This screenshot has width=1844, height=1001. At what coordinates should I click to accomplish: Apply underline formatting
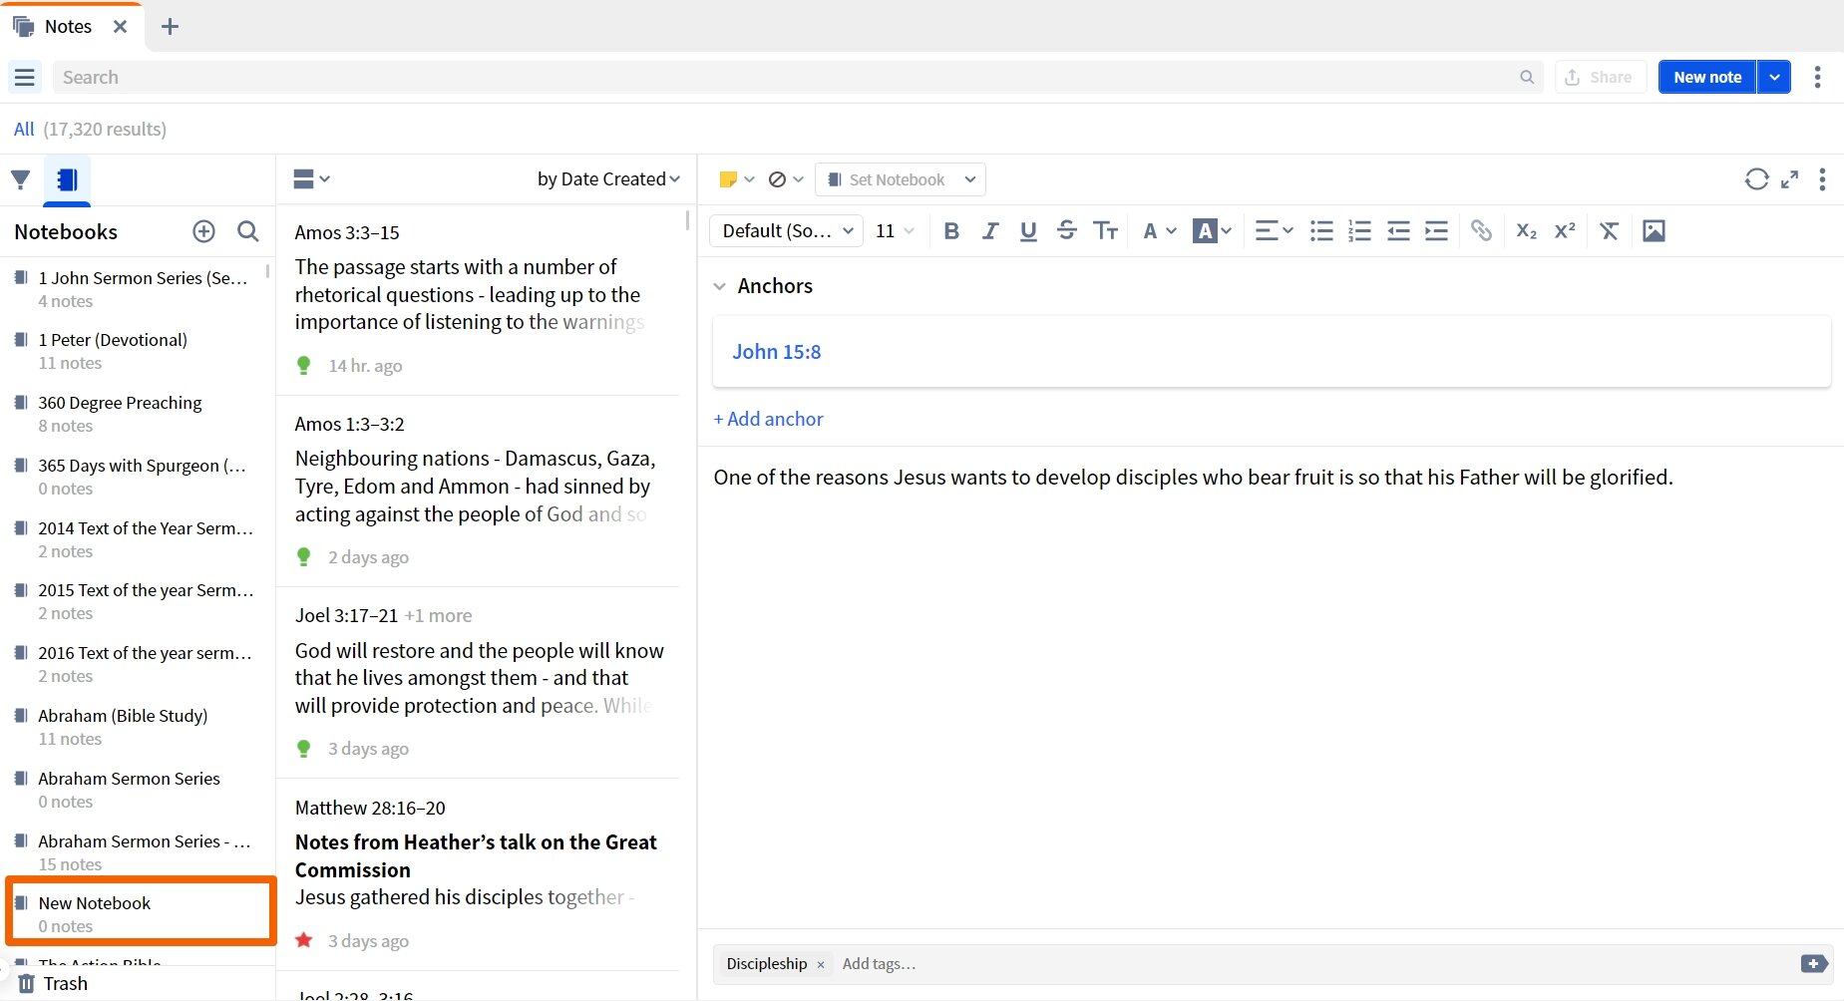1028,231
